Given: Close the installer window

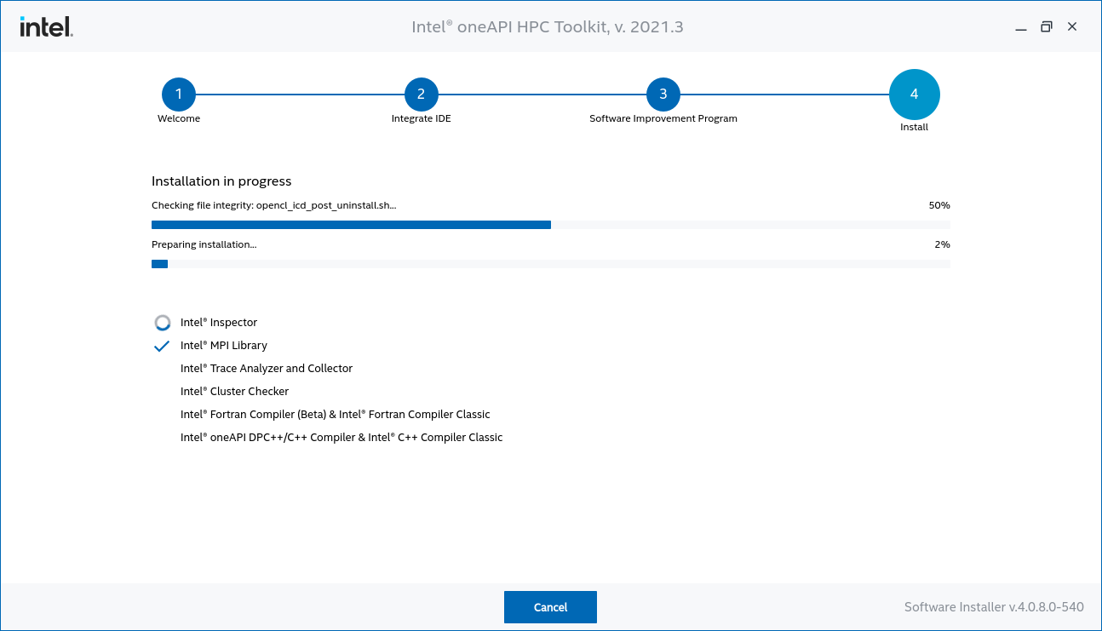Looking at the screenshot, I should pos(1072,27).
